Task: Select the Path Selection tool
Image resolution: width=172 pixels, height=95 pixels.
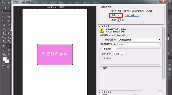Action: pyautogui.click(x=4, y=50)
